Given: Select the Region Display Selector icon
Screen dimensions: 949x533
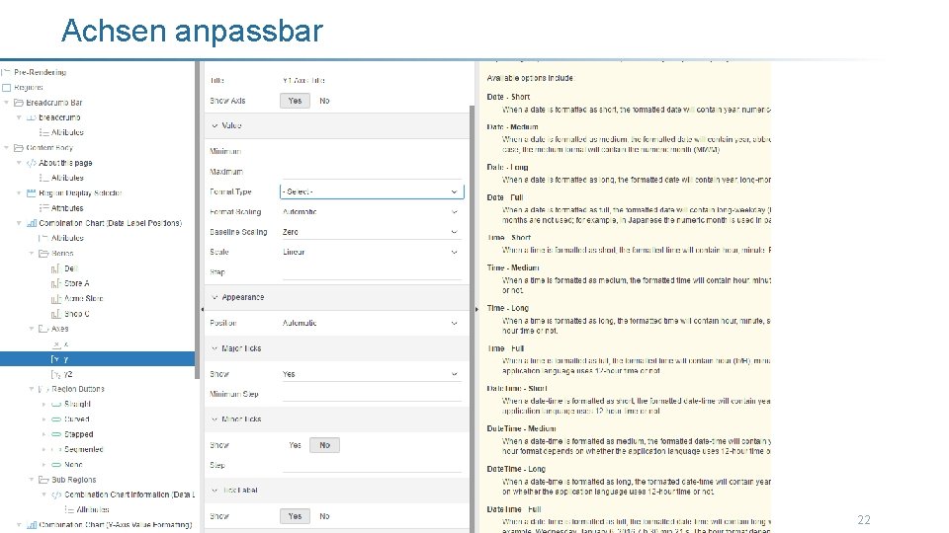Looking at the screenshot, I should [x=32, y=192].
